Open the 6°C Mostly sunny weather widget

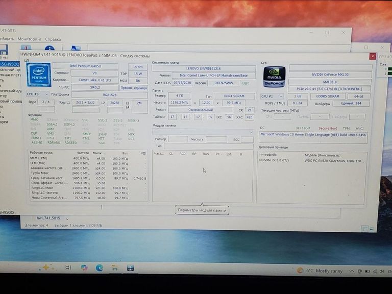click(320, 271)
